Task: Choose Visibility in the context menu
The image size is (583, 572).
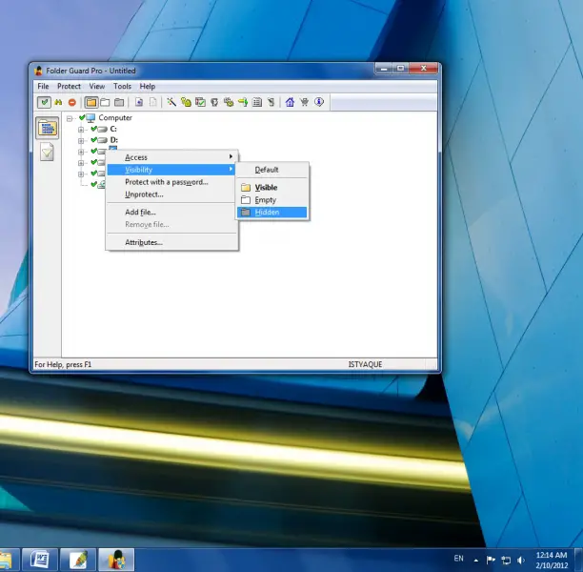Action: (x=171, y=170)
